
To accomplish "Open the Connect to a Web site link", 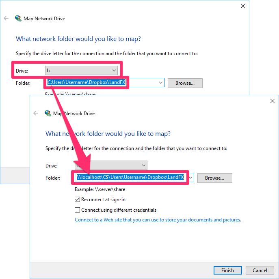I will click(158, 220).
